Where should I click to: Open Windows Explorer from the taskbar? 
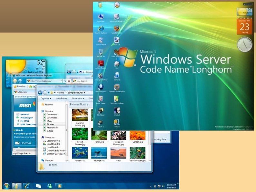[x=17, y=186]
